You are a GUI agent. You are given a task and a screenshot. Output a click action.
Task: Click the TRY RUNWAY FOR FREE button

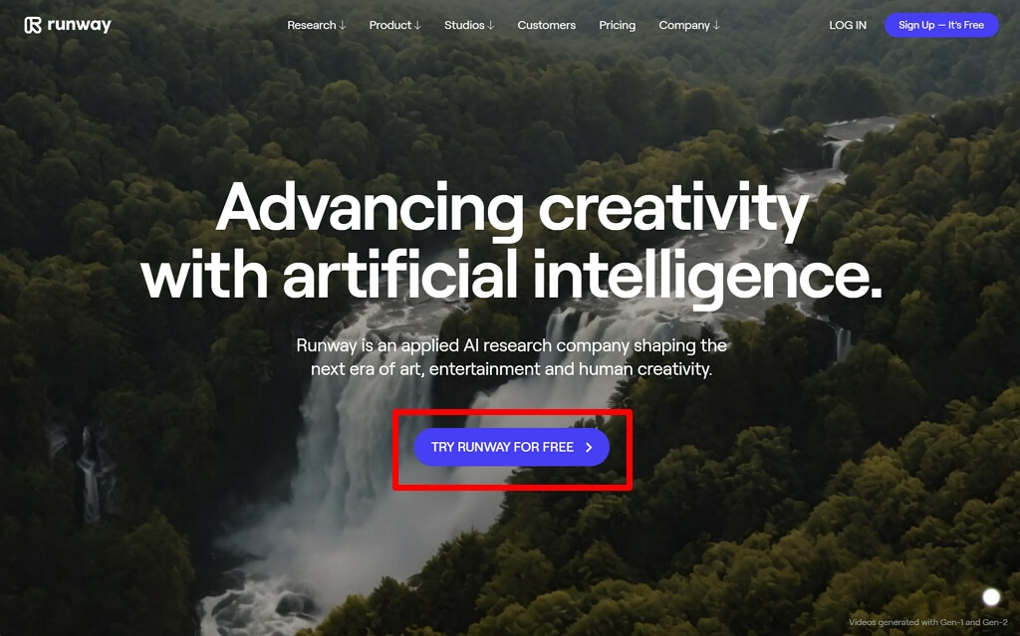coord(512,448)
